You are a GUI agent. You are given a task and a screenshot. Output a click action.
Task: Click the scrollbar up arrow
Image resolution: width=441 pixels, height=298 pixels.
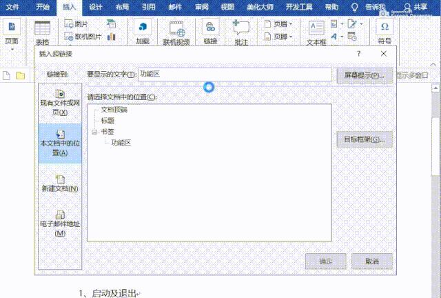click(435, 88)
